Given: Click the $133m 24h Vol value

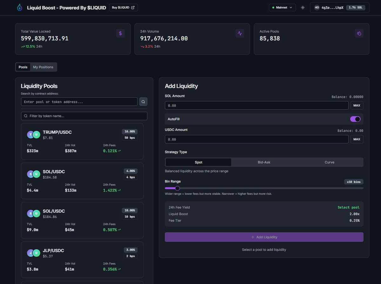Looking at the screenshot, I should tap(71, 190).
